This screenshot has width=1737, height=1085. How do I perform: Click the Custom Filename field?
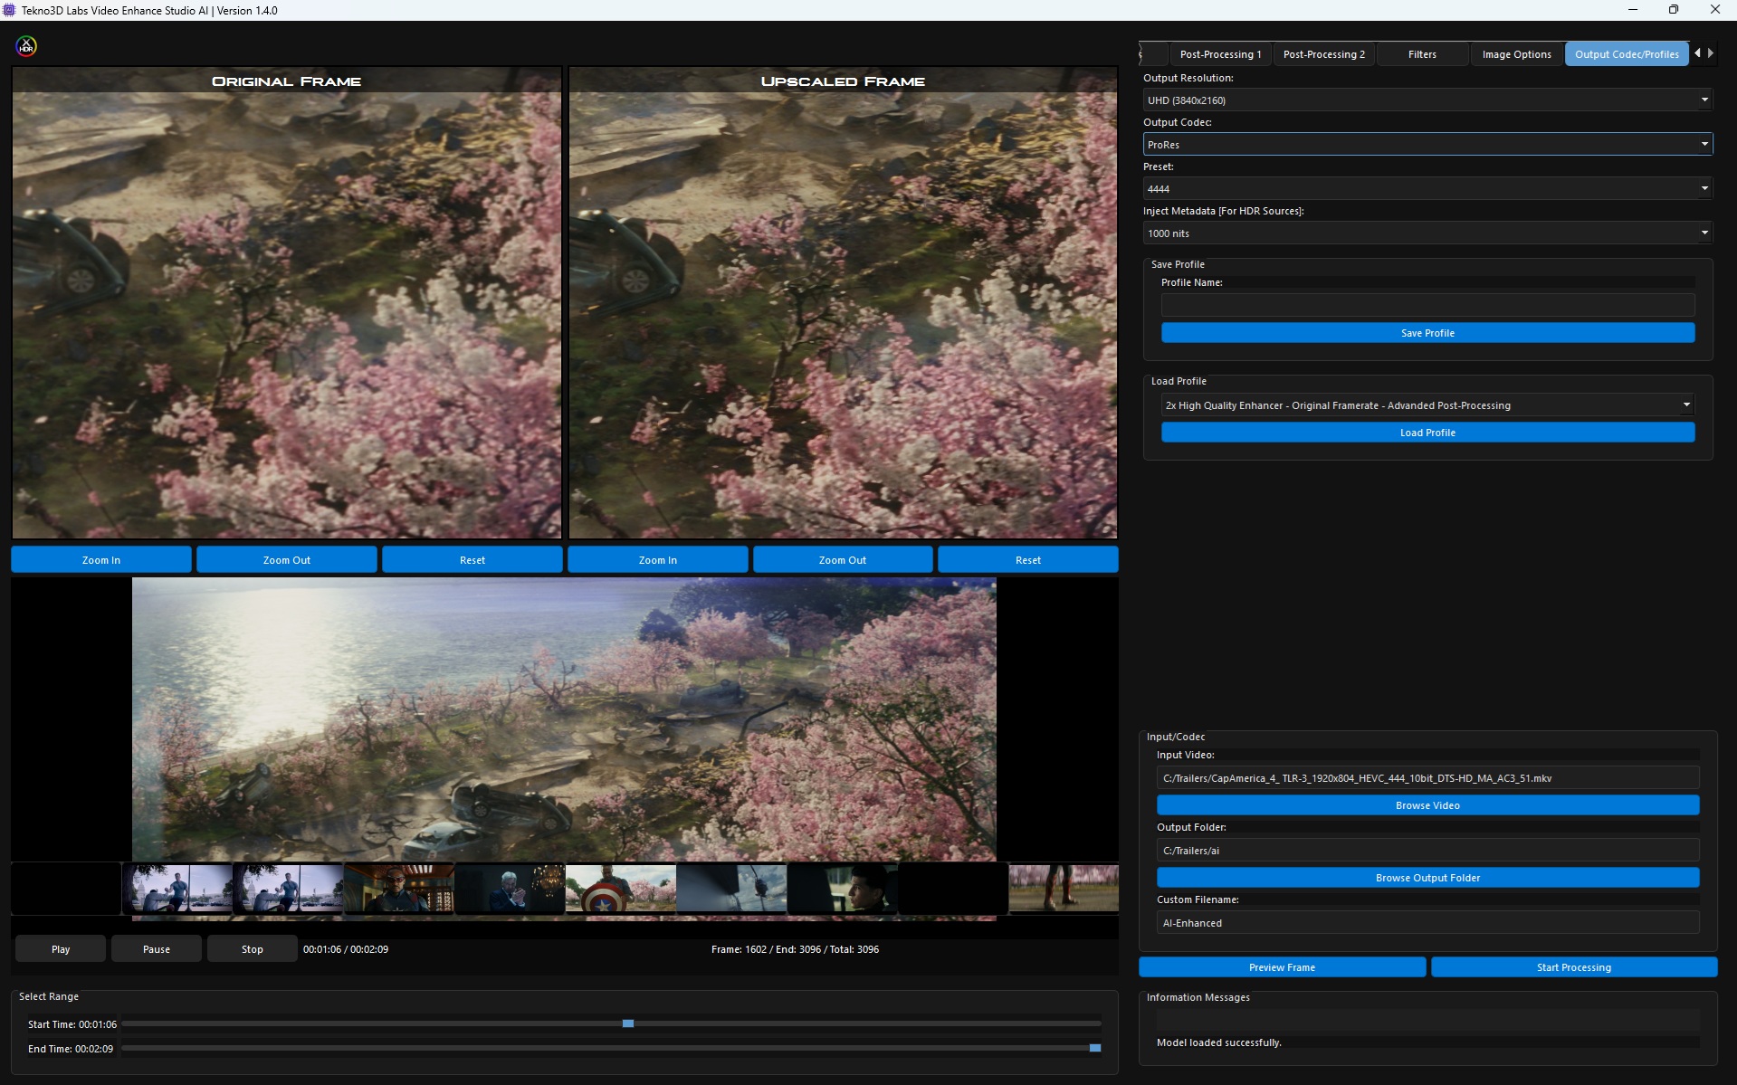point(1427,923)
